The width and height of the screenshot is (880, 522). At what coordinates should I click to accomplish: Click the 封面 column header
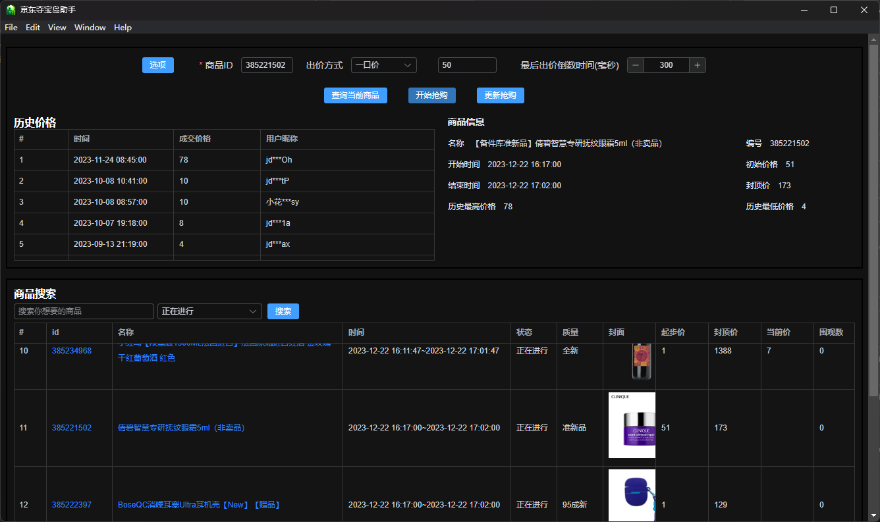click(x=629, y=332)
